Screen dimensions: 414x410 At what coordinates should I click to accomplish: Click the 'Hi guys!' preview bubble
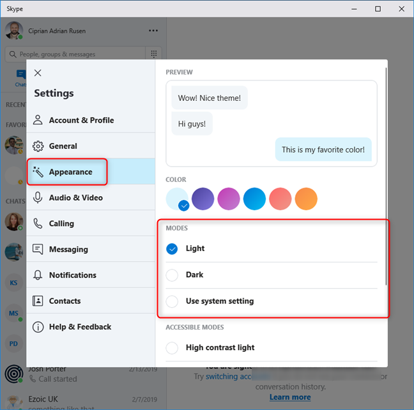point(192,123)
